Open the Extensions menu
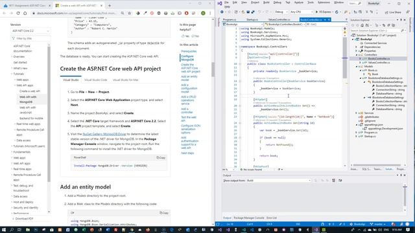The image size is (415, 233). (x=324, y=3)
